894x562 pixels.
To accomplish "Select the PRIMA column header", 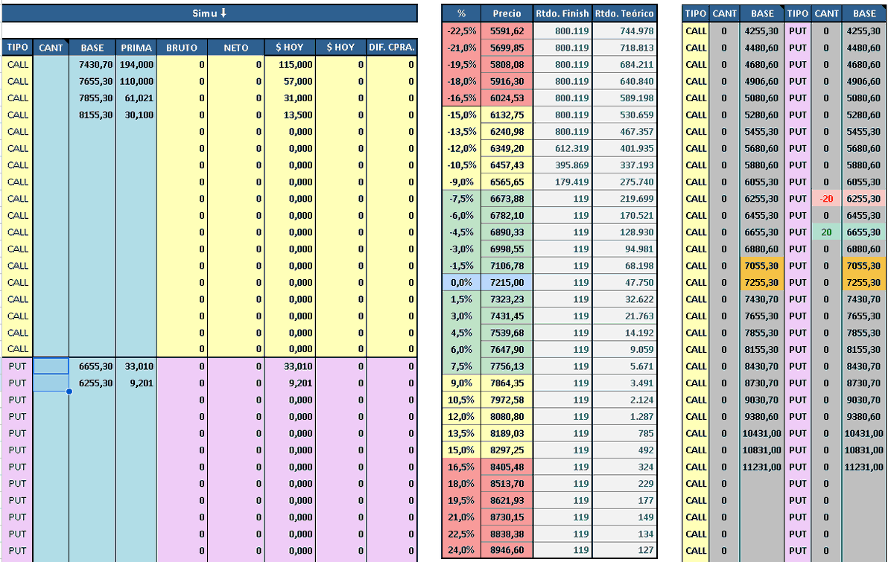I will pyautogui.click(x=136, y=47).
